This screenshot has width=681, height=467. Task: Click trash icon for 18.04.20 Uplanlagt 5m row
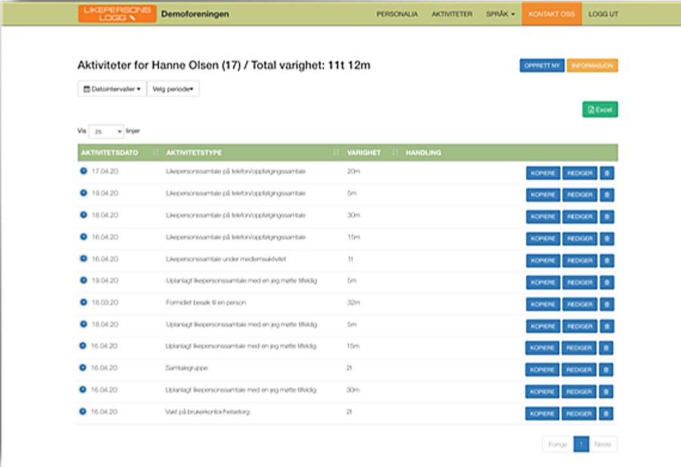click(607, 326)
